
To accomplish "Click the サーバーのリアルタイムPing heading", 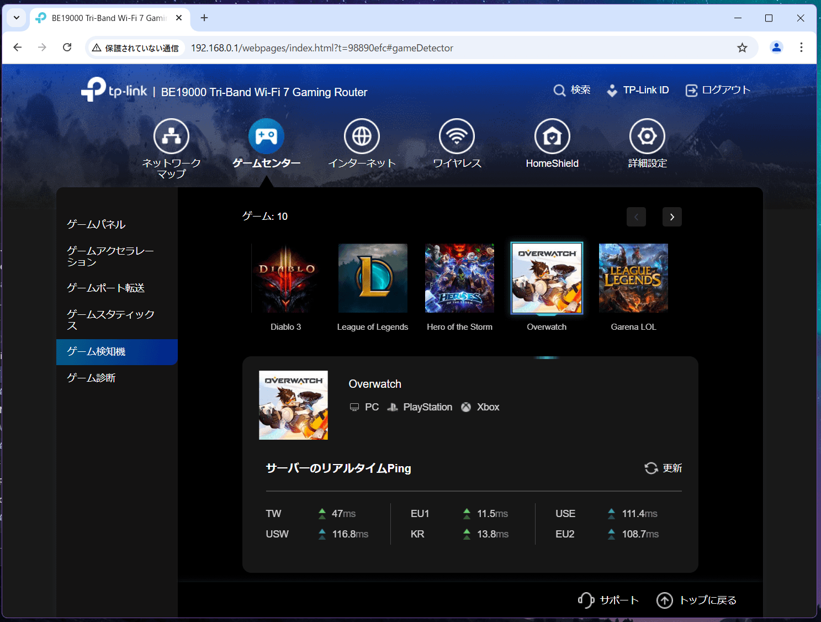I will [338, 468].
